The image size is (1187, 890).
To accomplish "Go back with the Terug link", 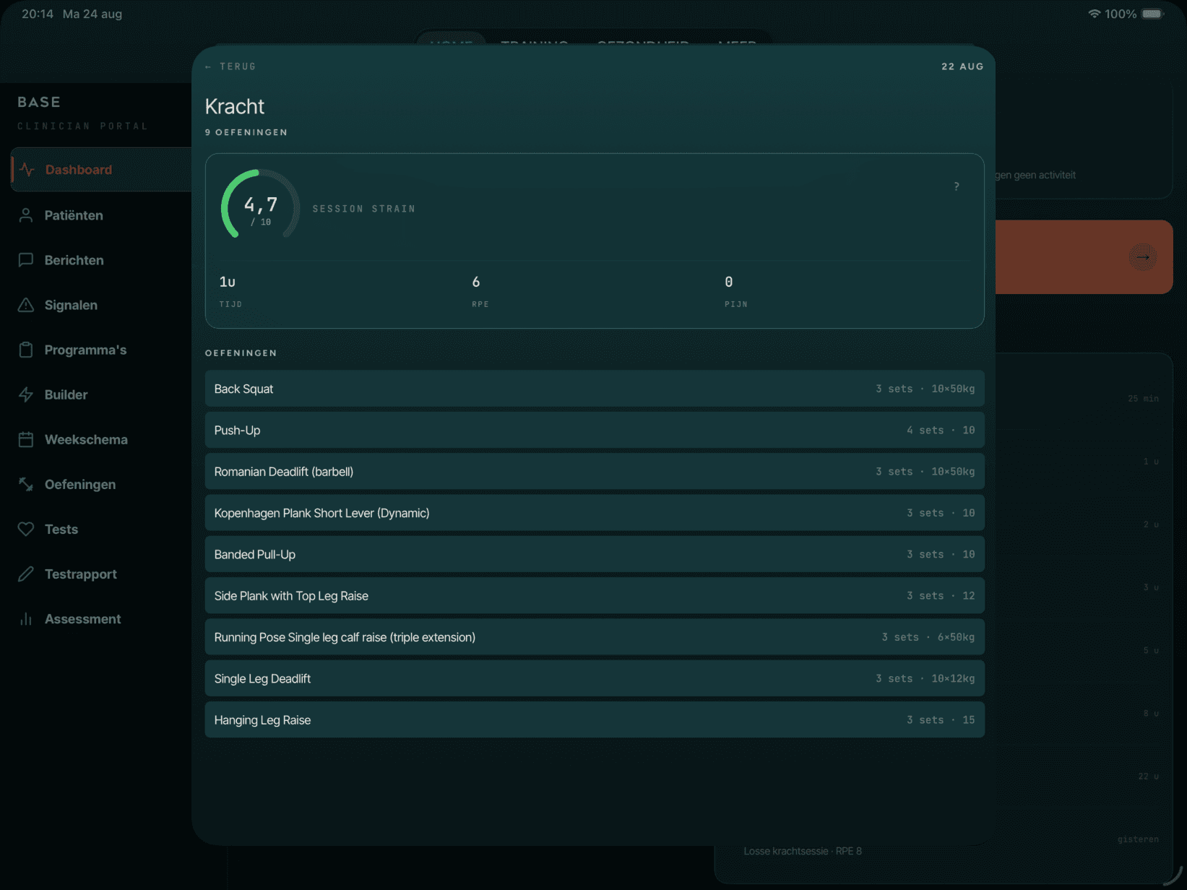I will pyautogui.click(x=230, y=66).
